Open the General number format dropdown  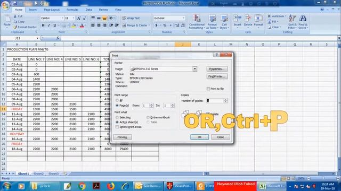coord(183,18)
